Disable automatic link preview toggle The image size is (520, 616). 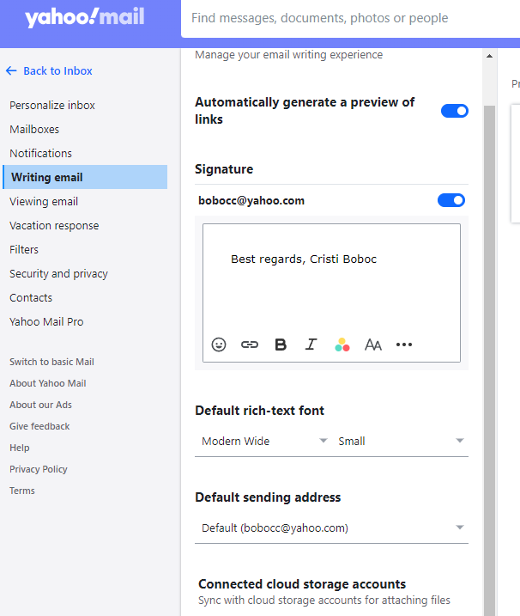coord(454,111)
